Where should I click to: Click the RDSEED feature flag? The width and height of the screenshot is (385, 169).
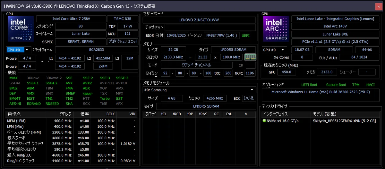click(x=52, y=104)
